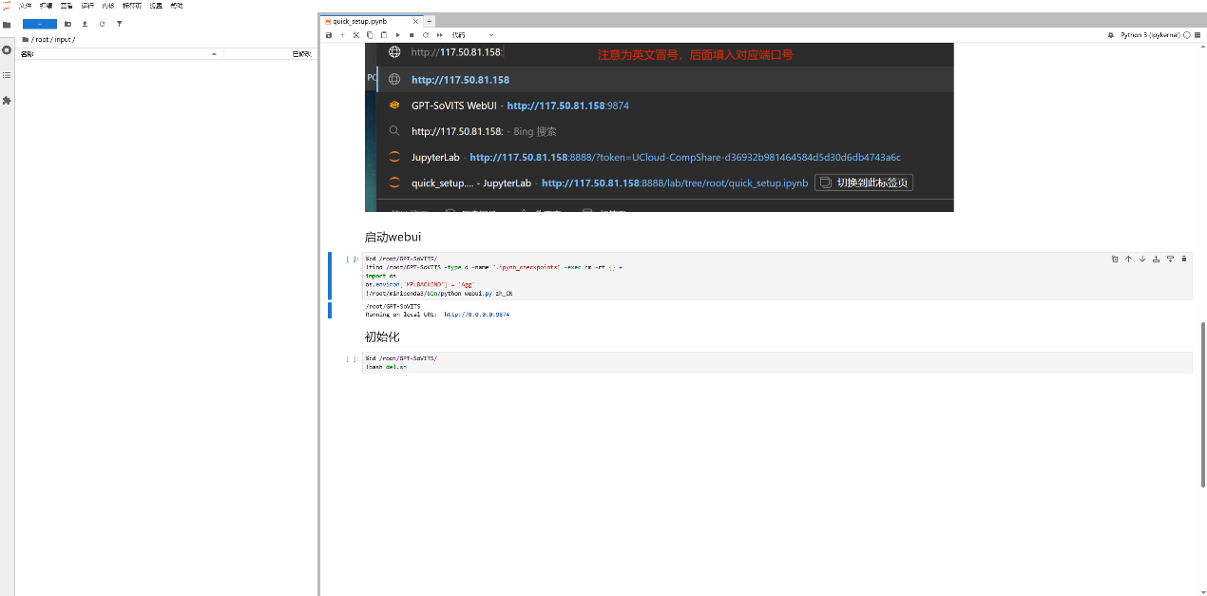Open the 标签页 (Tabs) menu
The image size is (1207, 596).
pyautogui.click(x=131, y=6)
